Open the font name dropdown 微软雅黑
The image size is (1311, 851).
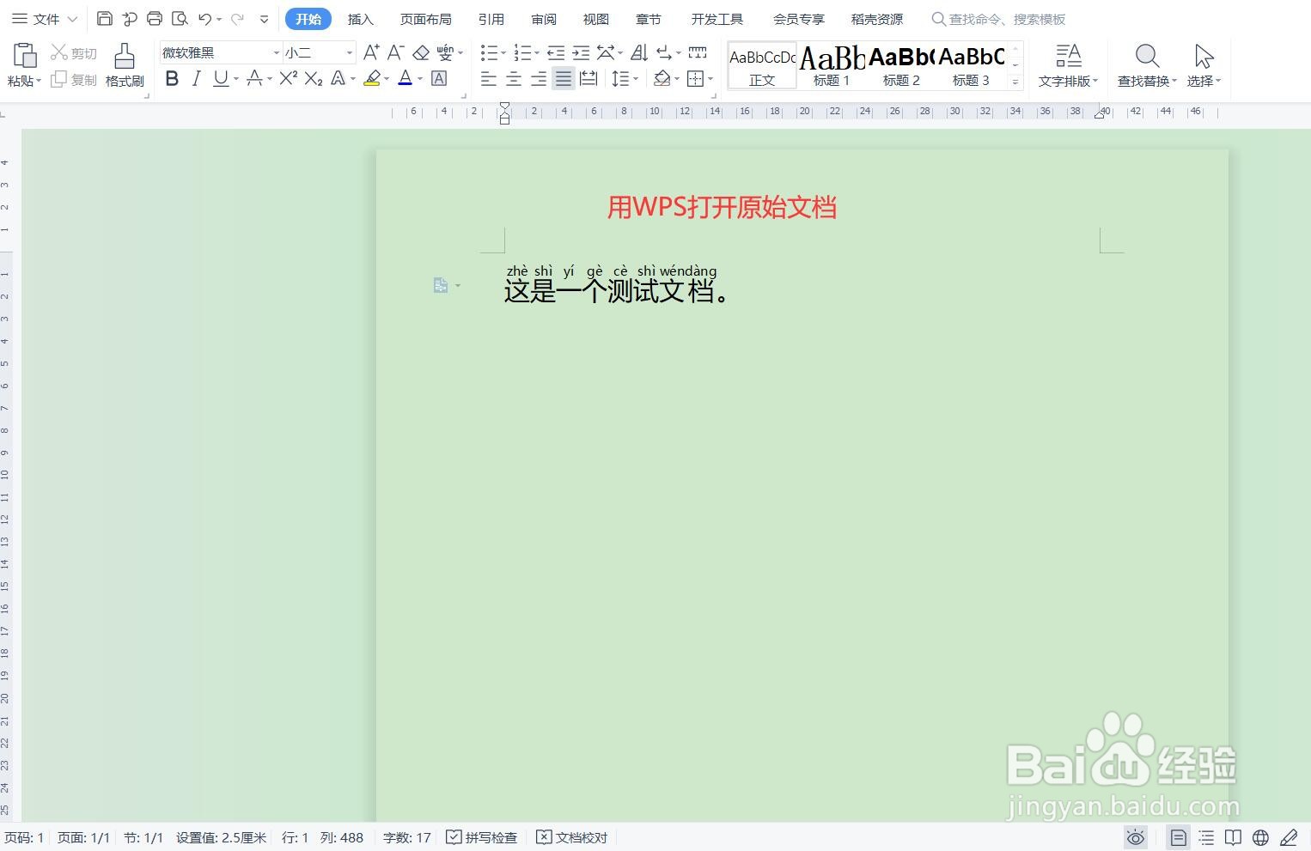[x=276, y=53]
